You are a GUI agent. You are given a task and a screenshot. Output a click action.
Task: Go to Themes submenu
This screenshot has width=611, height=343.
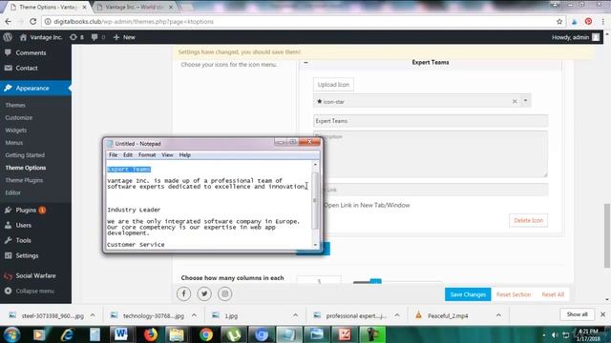click(x=15, y=105)
